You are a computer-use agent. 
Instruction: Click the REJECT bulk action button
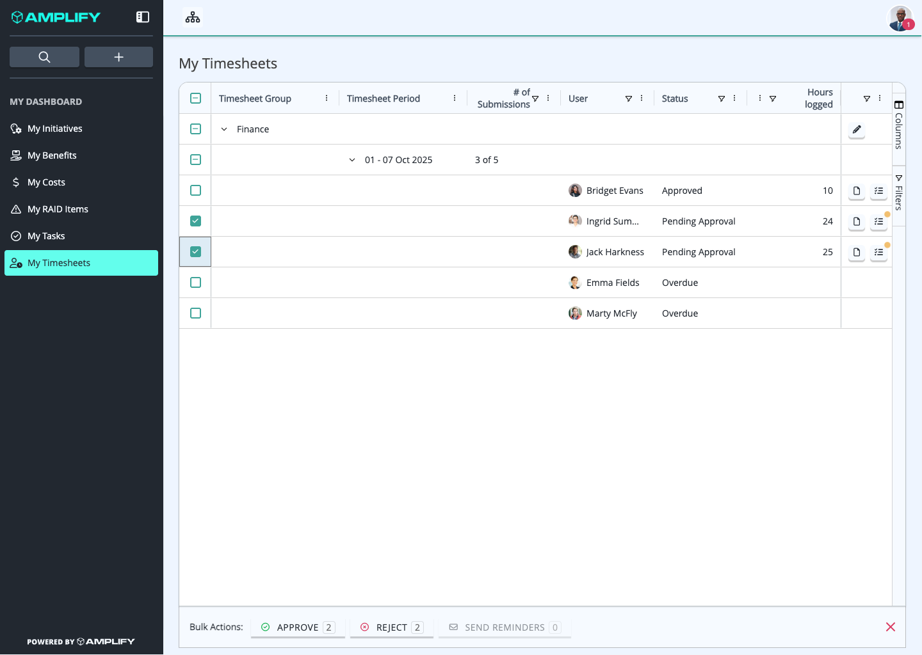pos(392,627)
